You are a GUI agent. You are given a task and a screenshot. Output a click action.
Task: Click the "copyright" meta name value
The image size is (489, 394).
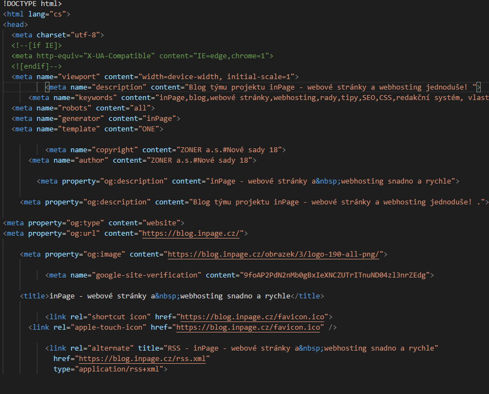115,150
